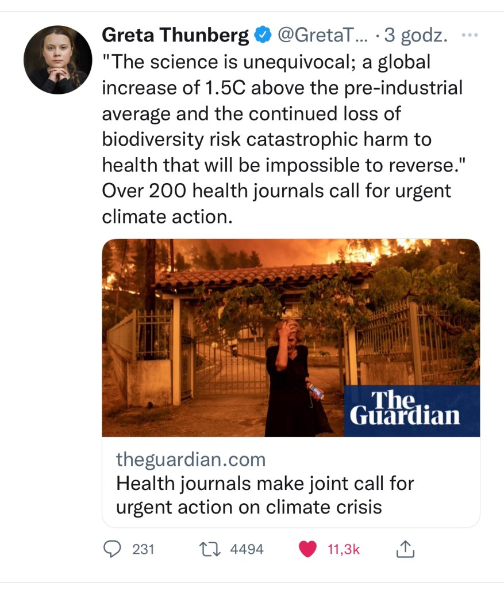504x589 pixels.
Task: Toggle the red heart like button
Action: click(x=309, y=549)
